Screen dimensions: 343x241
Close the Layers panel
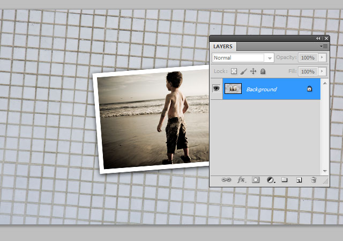point(326,38)
